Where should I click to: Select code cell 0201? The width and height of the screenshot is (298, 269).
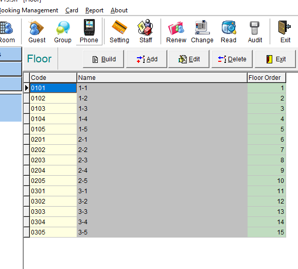[53, 140]
